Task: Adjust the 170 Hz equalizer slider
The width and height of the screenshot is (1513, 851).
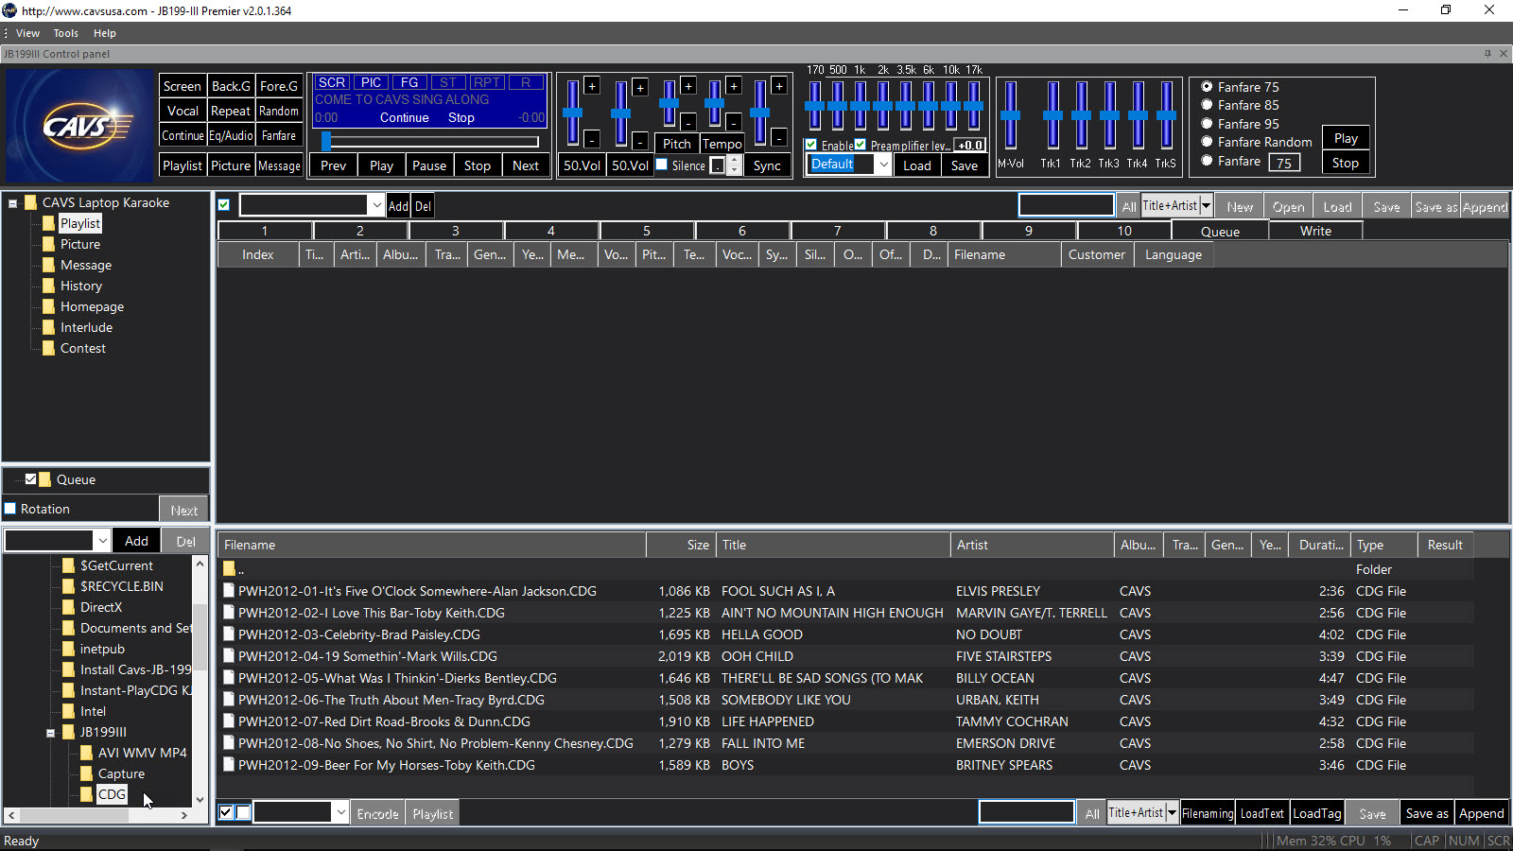Action: (814, 105)
